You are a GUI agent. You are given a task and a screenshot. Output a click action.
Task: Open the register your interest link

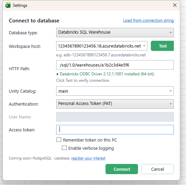88,158
